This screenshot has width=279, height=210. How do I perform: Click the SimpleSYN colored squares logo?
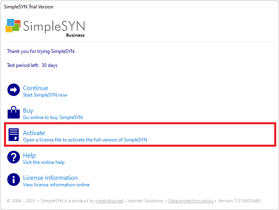(x=13, y=26)
